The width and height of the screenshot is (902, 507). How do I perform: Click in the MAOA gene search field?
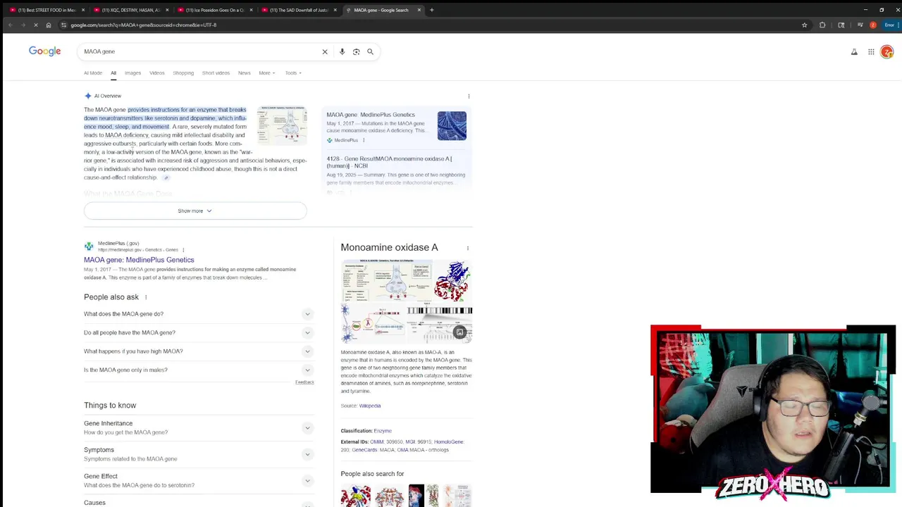click(x=199, y=51)
